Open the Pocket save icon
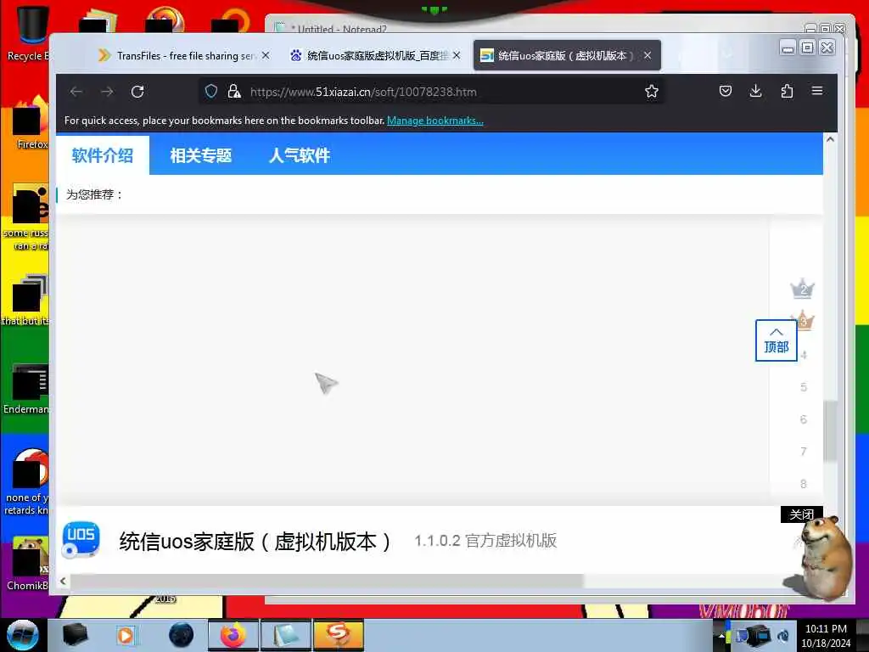 [x=725, y=91]
